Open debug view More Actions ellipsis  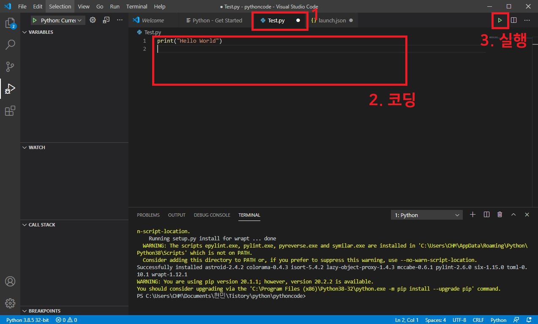click(x=120, y=20)
